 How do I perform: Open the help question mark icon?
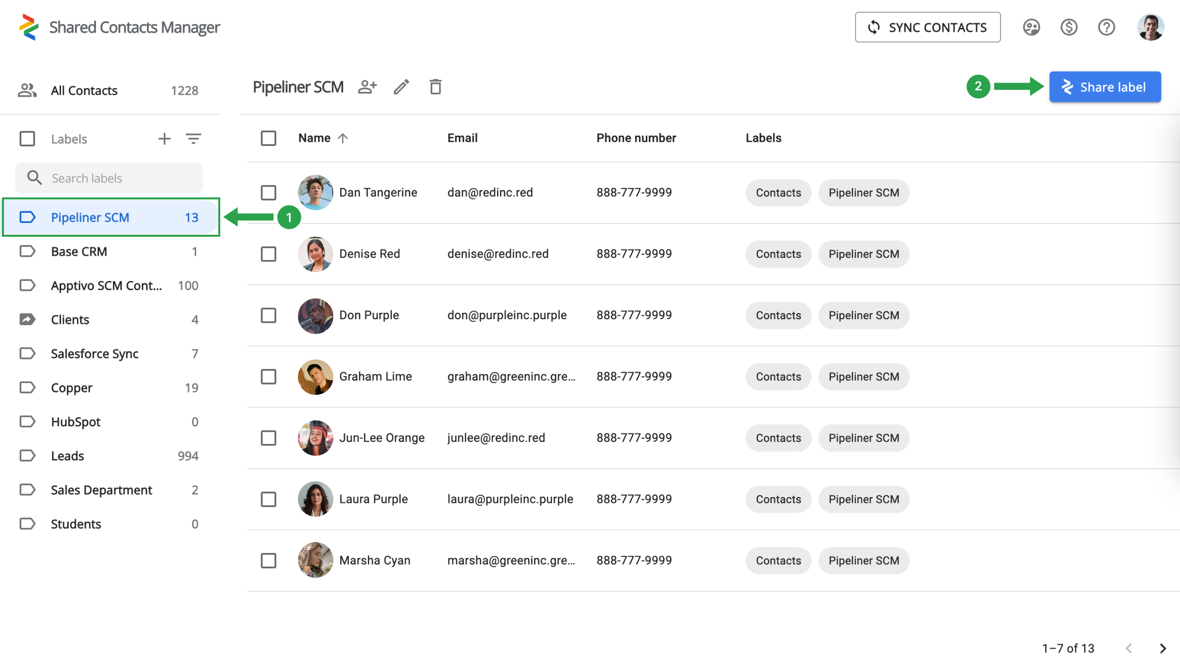pyautogui.click(x=1106, y=28)
